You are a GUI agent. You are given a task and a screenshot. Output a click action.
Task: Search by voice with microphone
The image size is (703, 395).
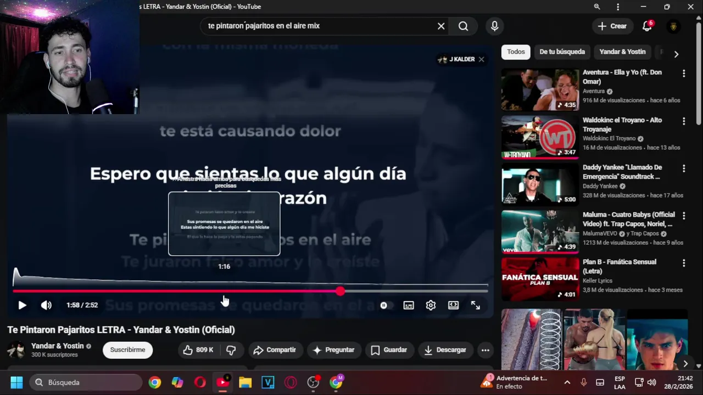[495, 26]
